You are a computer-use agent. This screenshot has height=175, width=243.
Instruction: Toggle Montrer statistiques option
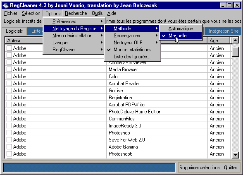(x=132, y=50)
